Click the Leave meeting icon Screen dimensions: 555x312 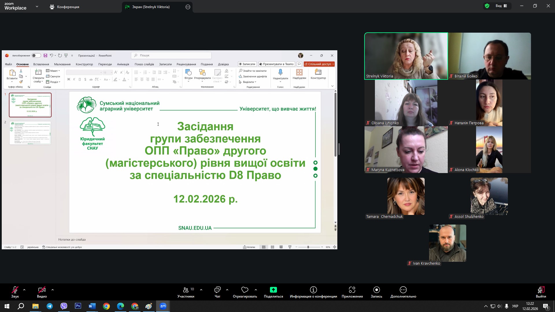541,290
